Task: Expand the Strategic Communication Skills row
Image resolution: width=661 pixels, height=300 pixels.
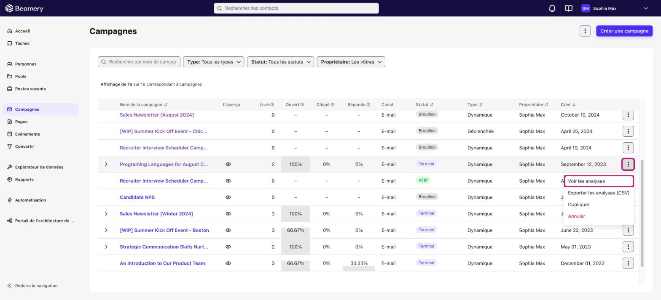Action: [x=106, y=247]
